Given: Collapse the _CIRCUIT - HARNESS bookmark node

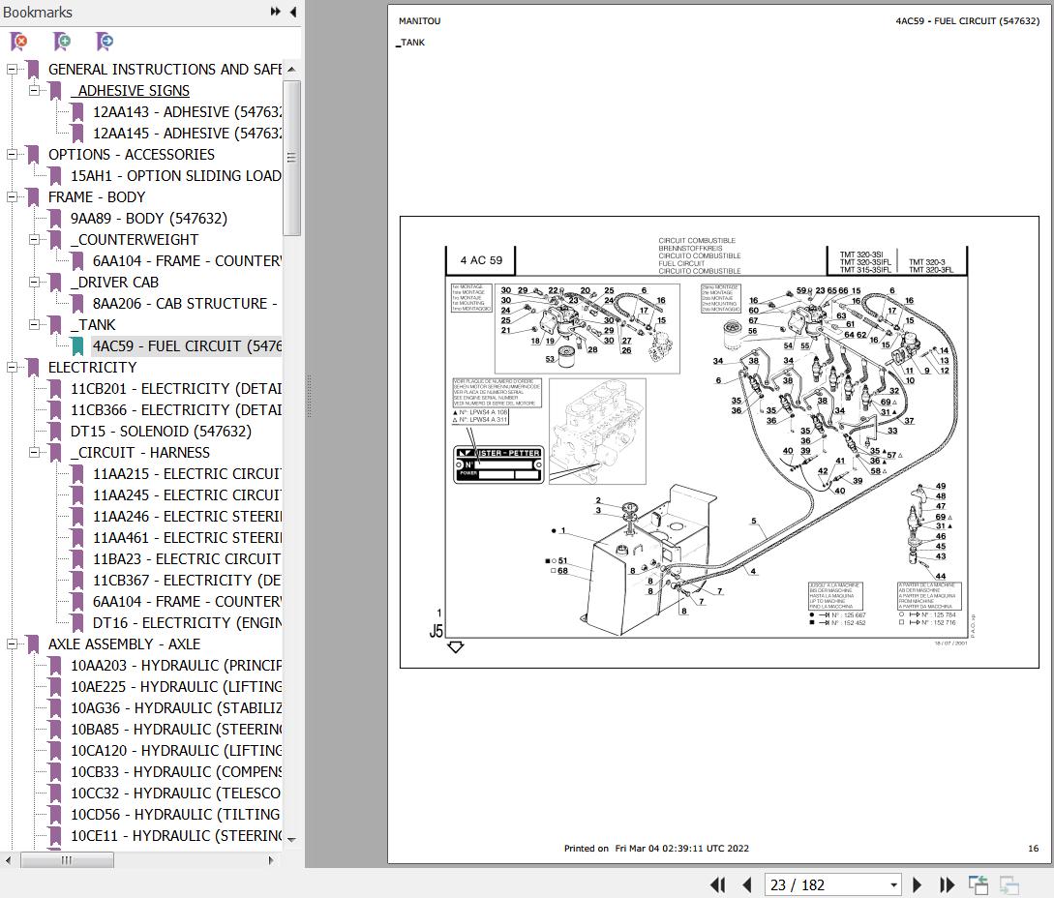Looking at the screenshot, I should [35, 453].
